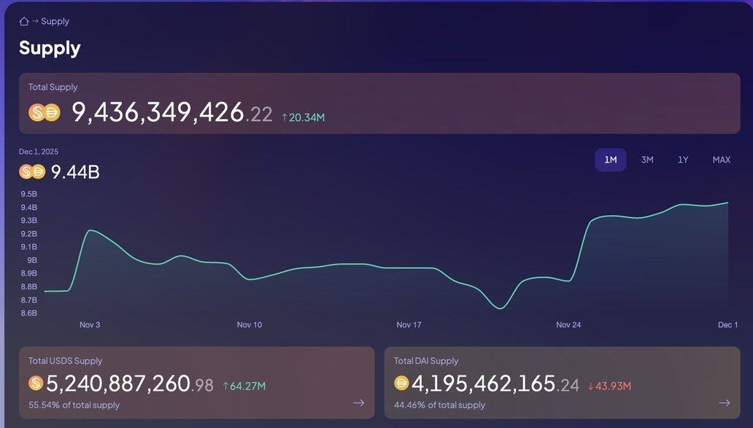Switch chart to 3M range
The image size is (753, 428).
coord(646,160)
